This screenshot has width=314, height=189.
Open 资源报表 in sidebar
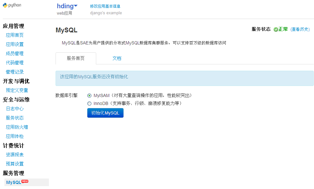[x=15, y=155]
